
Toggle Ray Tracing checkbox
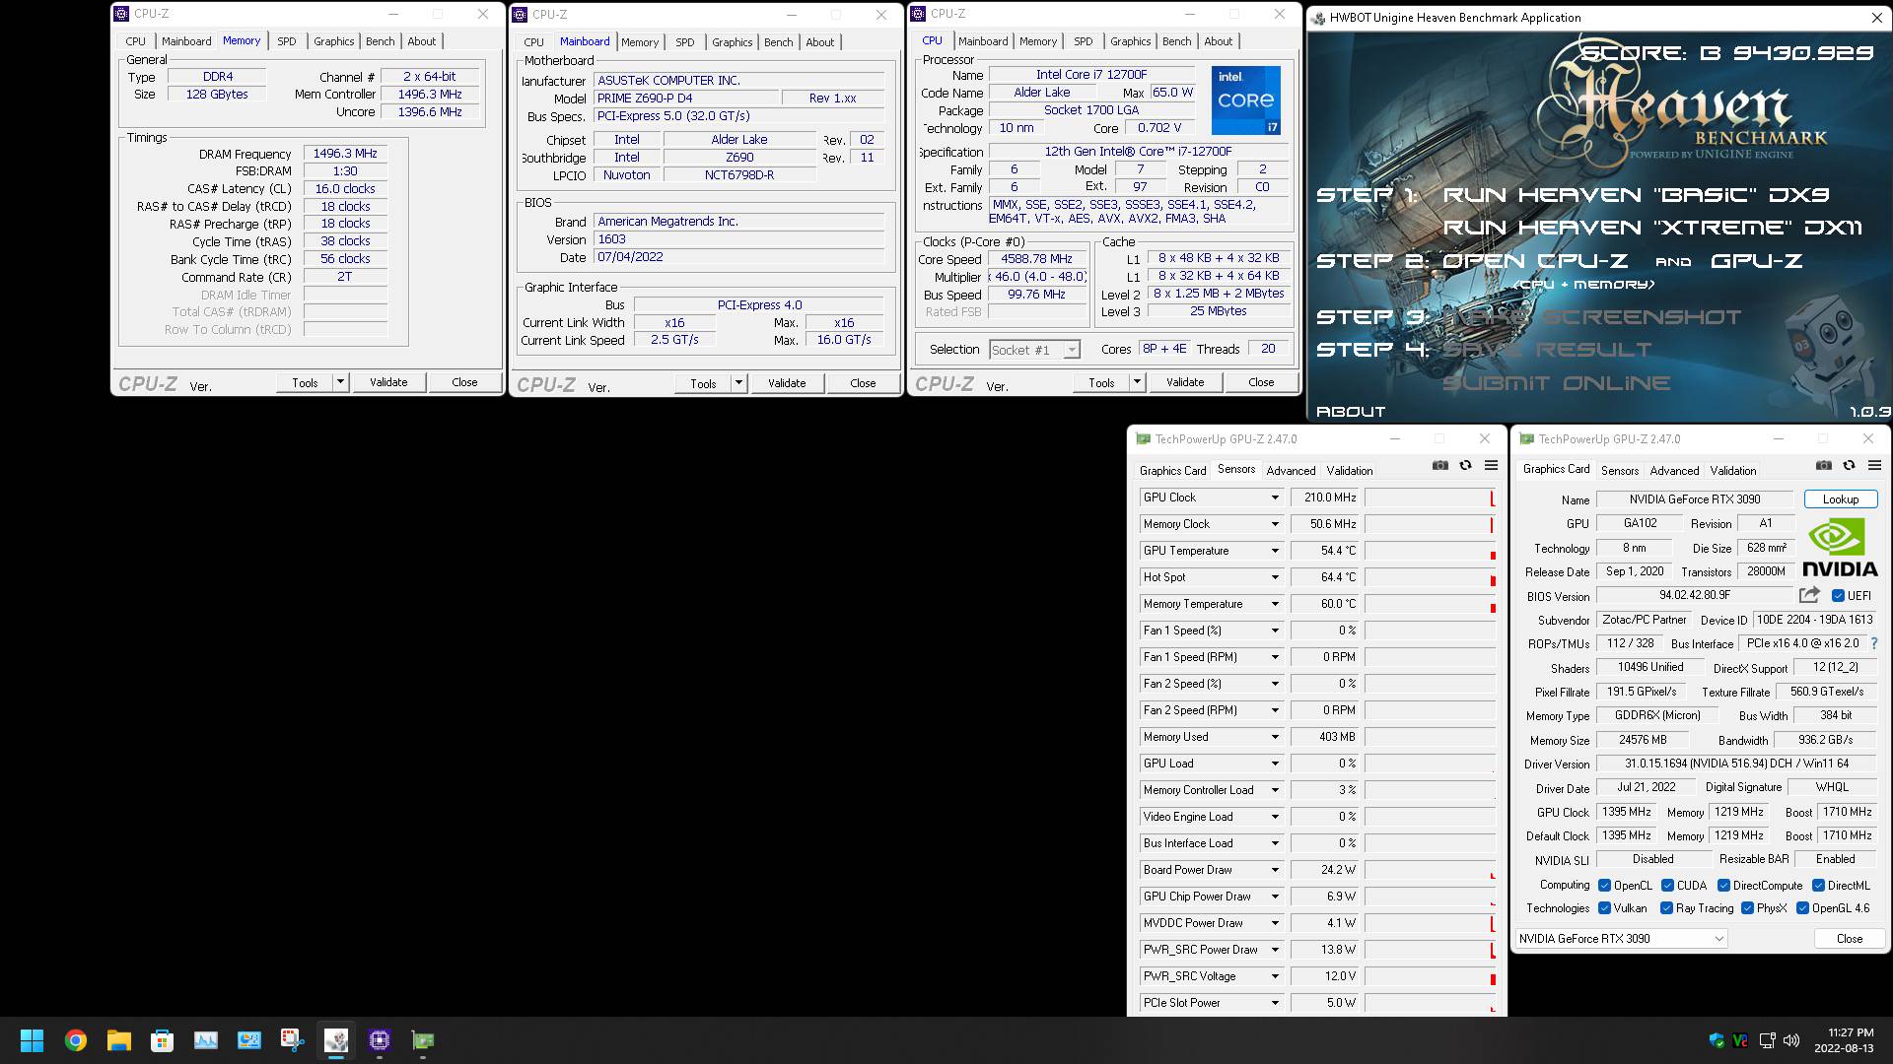point(1667,908)
